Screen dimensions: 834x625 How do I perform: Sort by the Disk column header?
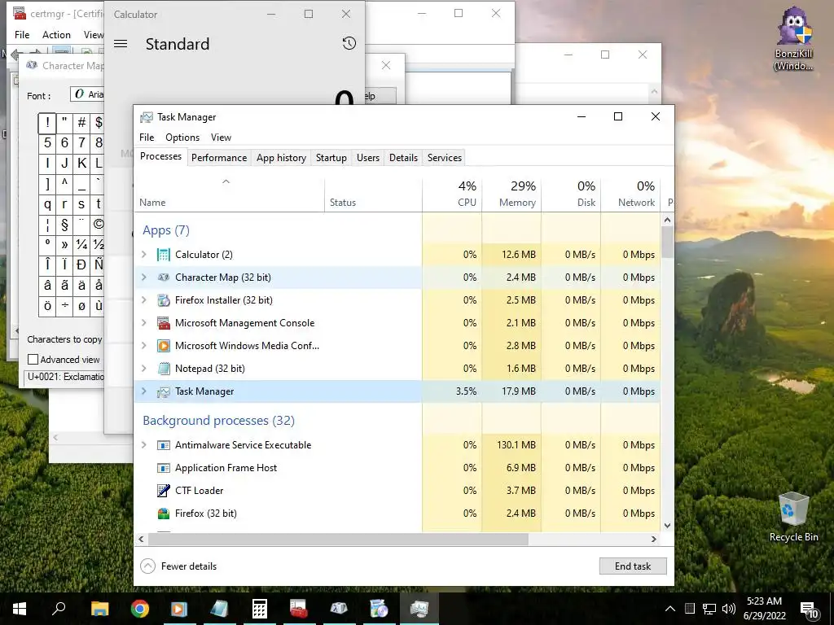coord(571,194)
